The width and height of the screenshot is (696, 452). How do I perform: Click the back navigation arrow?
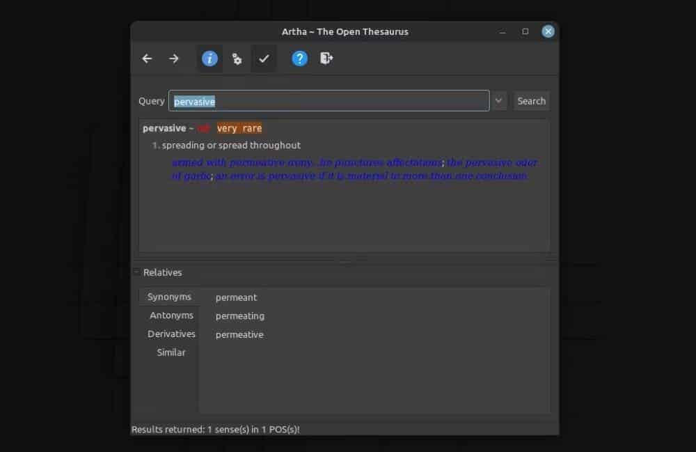(147, 59)
